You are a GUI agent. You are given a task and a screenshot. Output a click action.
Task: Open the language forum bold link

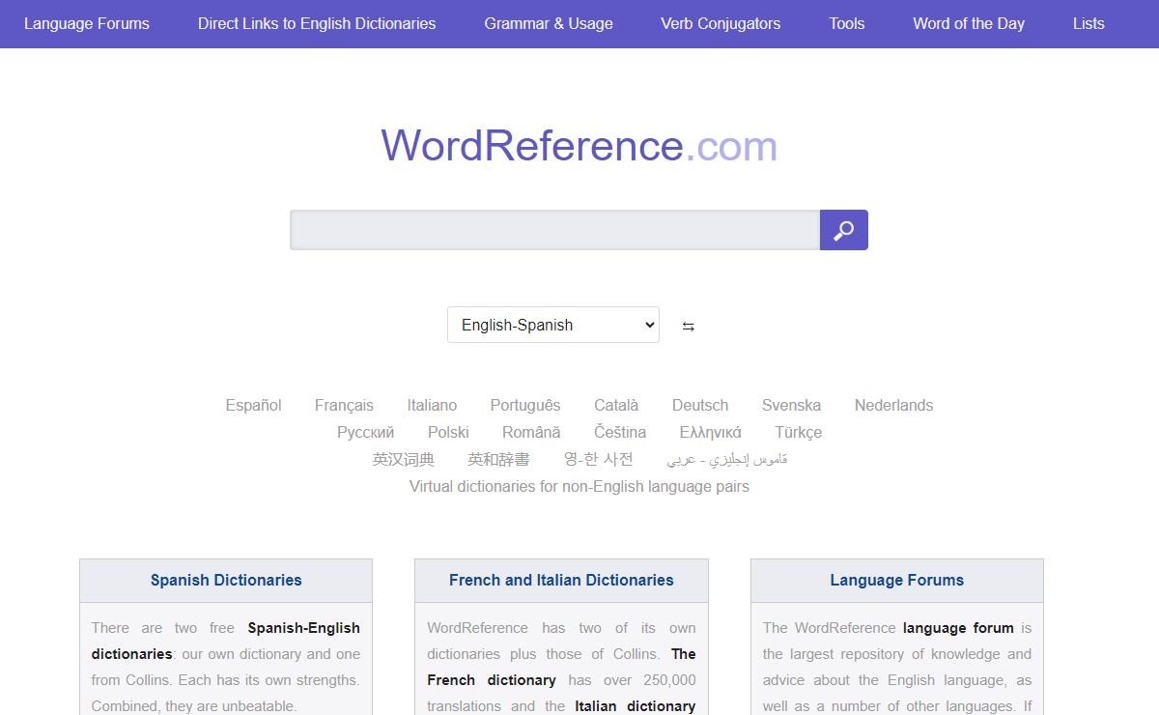(x=958, y=628)
